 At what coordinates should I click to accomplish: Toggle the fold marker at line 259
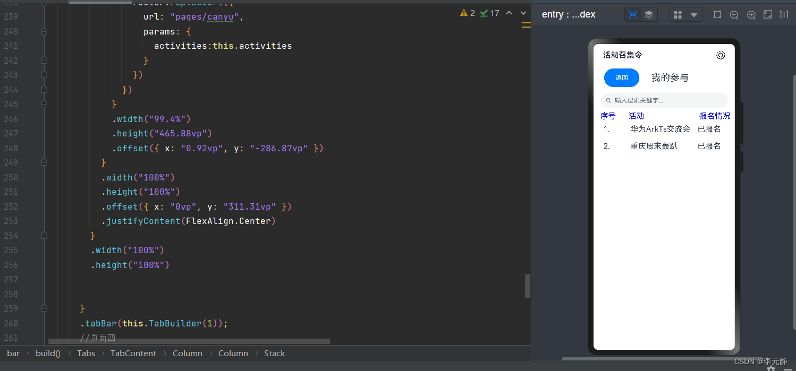point(44,308)
